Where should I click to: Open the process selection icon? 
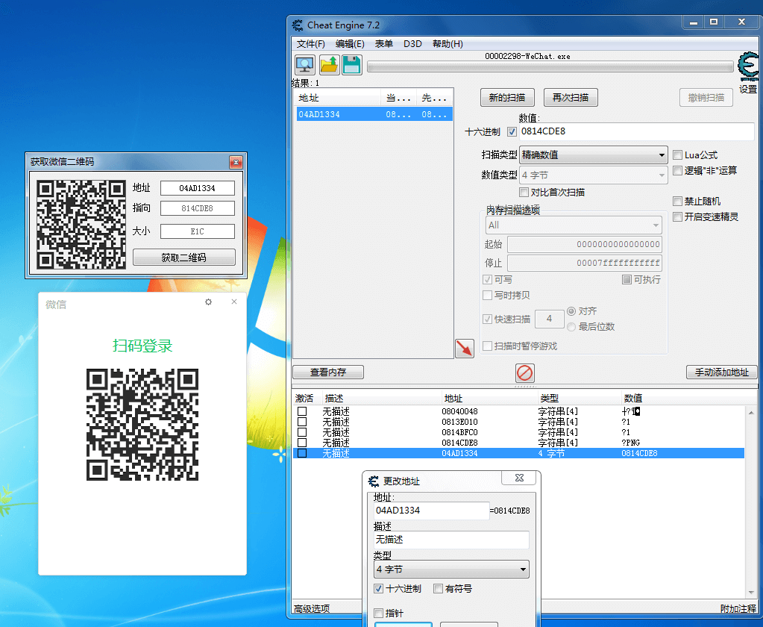304,64
